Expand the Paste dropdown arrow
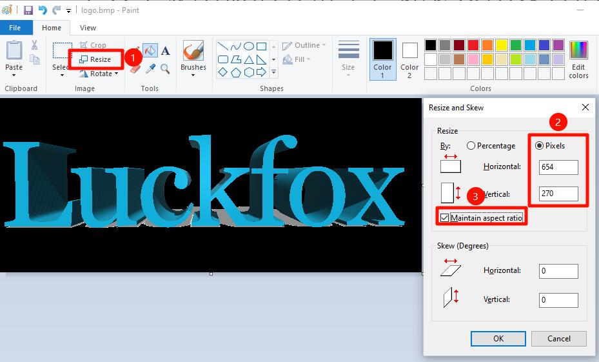 tap(14, 75)
